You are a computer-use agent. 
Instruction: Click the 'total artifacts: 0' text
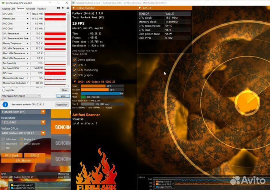click(x=85, y=123)
